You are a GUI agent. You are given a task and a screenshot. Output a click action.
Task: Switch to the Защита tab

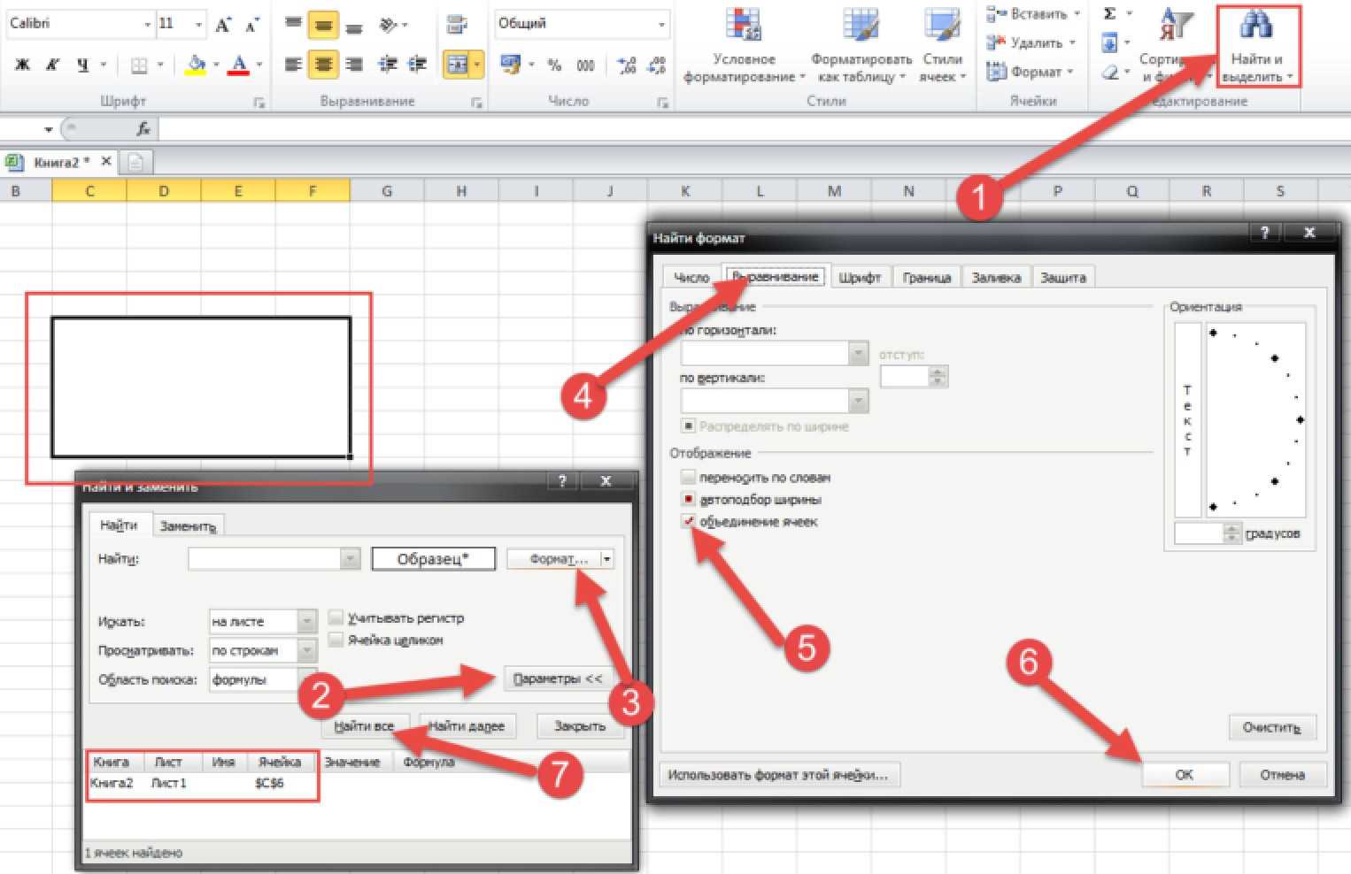[1062, 277]
